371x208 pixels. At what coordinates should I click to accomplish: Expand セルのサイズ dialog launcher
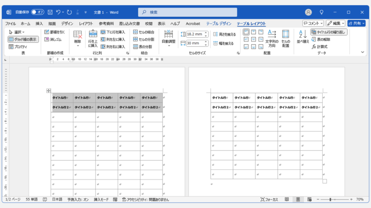pos(238,53)
